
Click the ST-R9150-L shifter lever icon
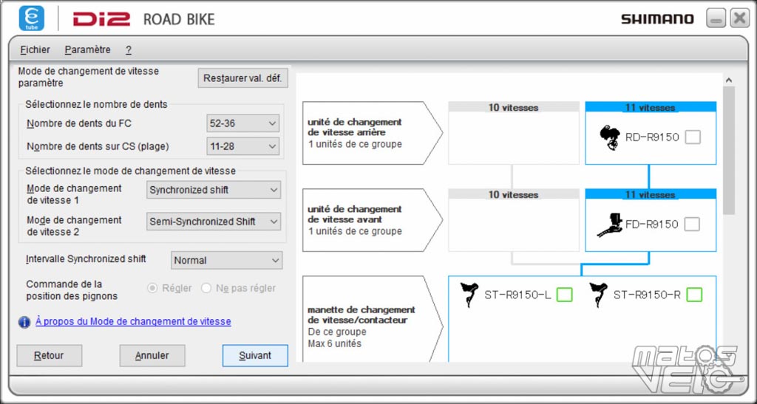pyautogui.click(x=469, y=295)
